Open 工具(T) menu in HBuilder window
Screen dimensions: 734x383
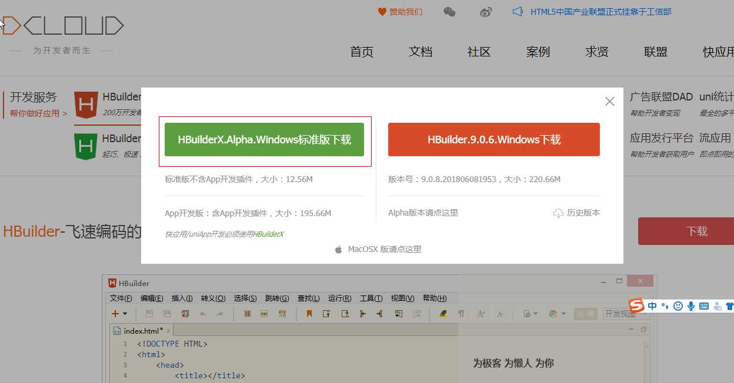(x=371, y=298)
